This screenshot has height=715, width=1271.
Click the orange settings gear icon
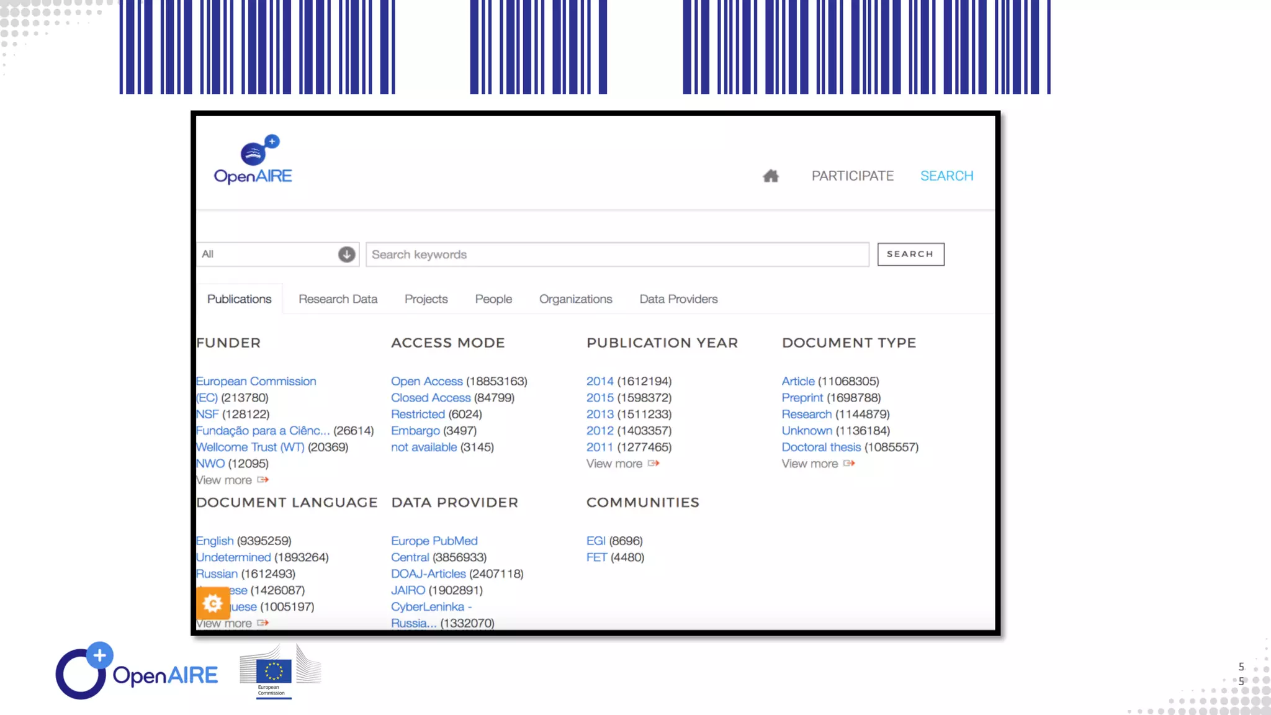point(212,603)
